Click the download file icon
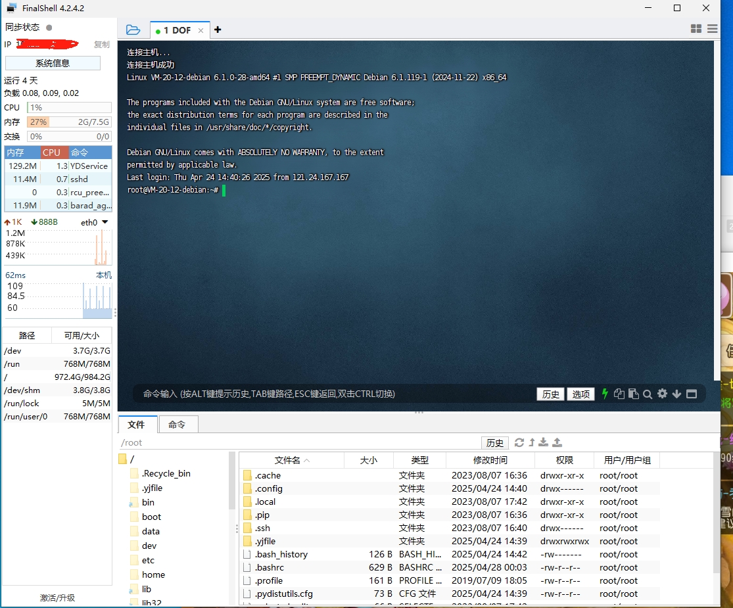The height and width of the screenshot is (608, 733). [542, 442]
